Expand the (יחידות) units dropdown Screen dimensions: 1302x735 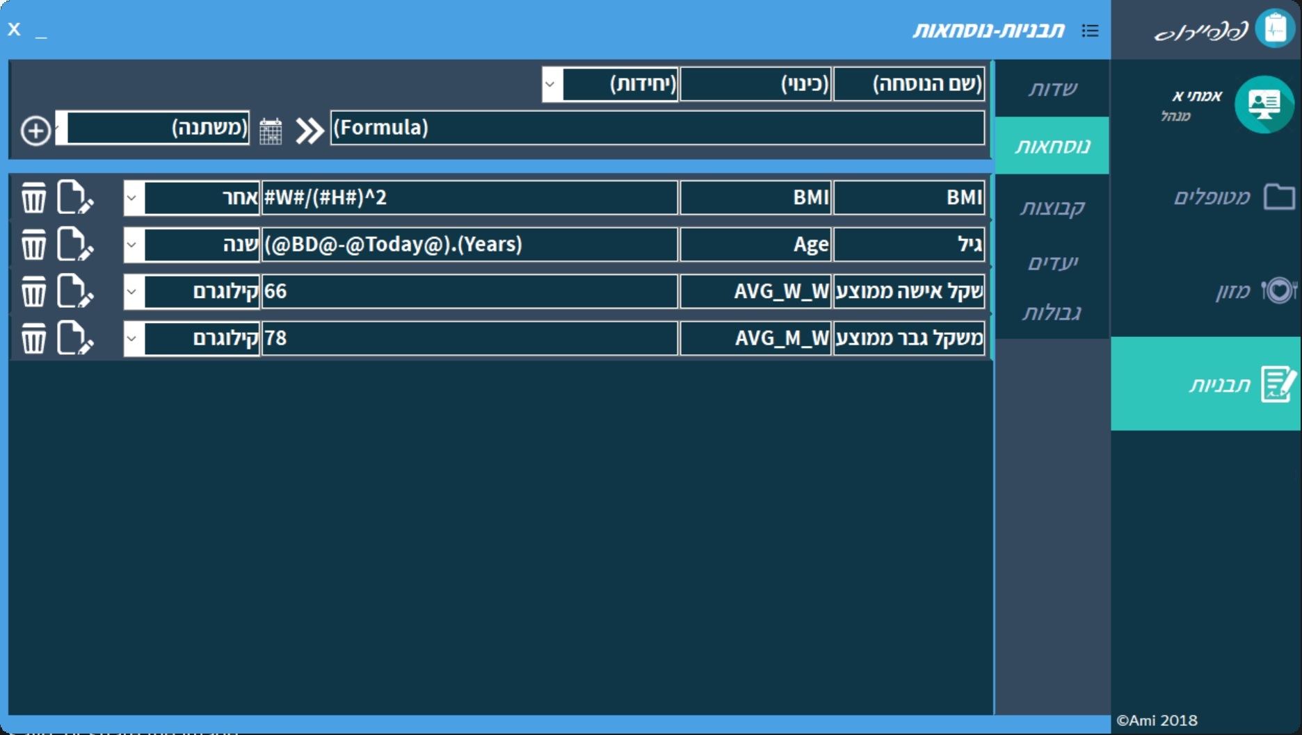click(x=551, y=85)
